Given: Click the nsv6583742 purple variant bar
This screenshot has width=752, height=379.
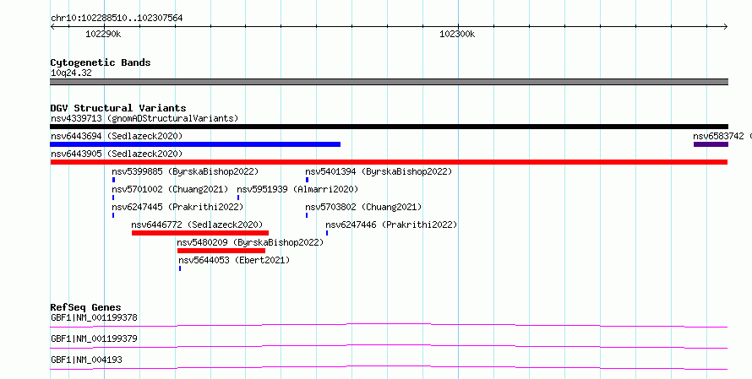Looking at the screenshot, I should click(711, 144).
